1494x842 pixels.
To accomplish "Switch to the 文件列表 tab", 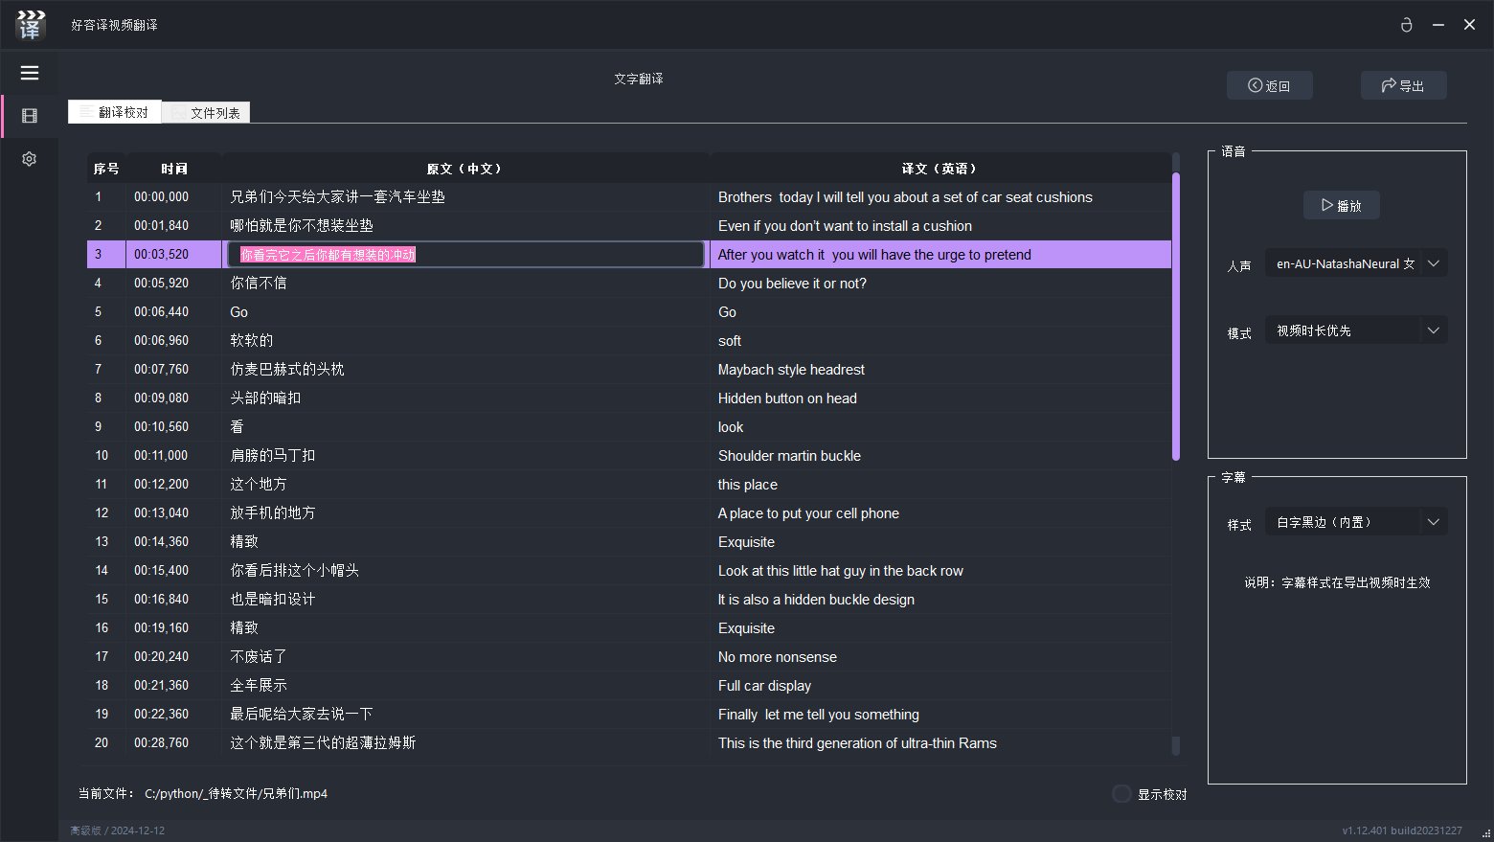I will coord(206,113).
